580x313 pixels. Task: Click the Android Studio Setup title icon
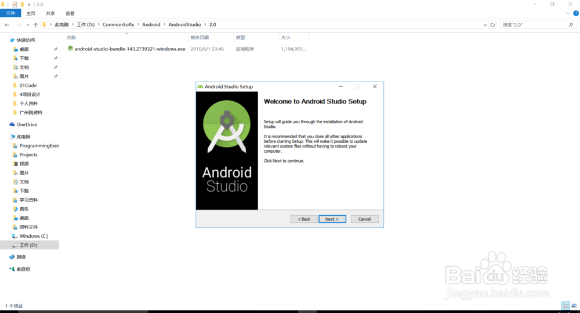[x=200, y=86]
